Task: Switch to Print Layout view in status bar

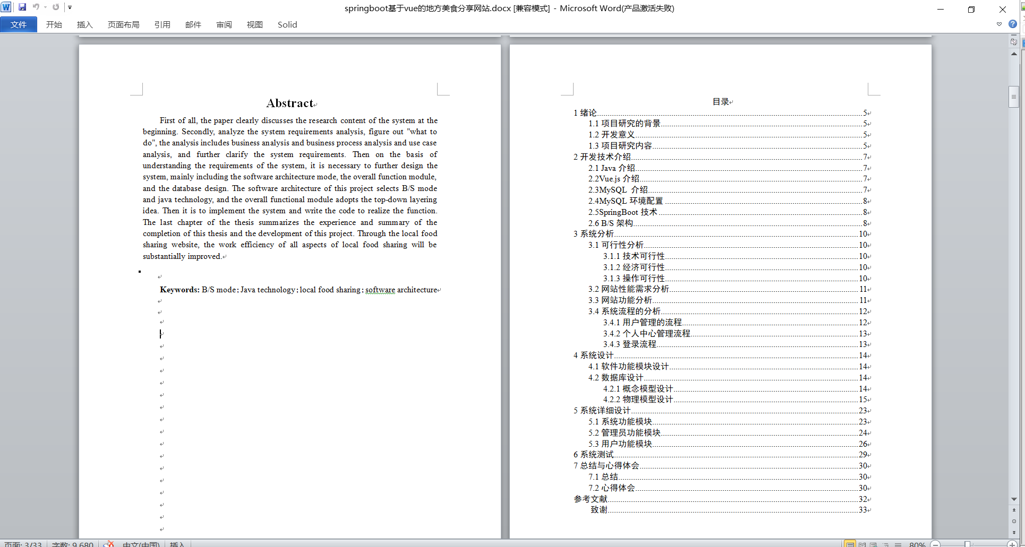Action: [850, 544]
